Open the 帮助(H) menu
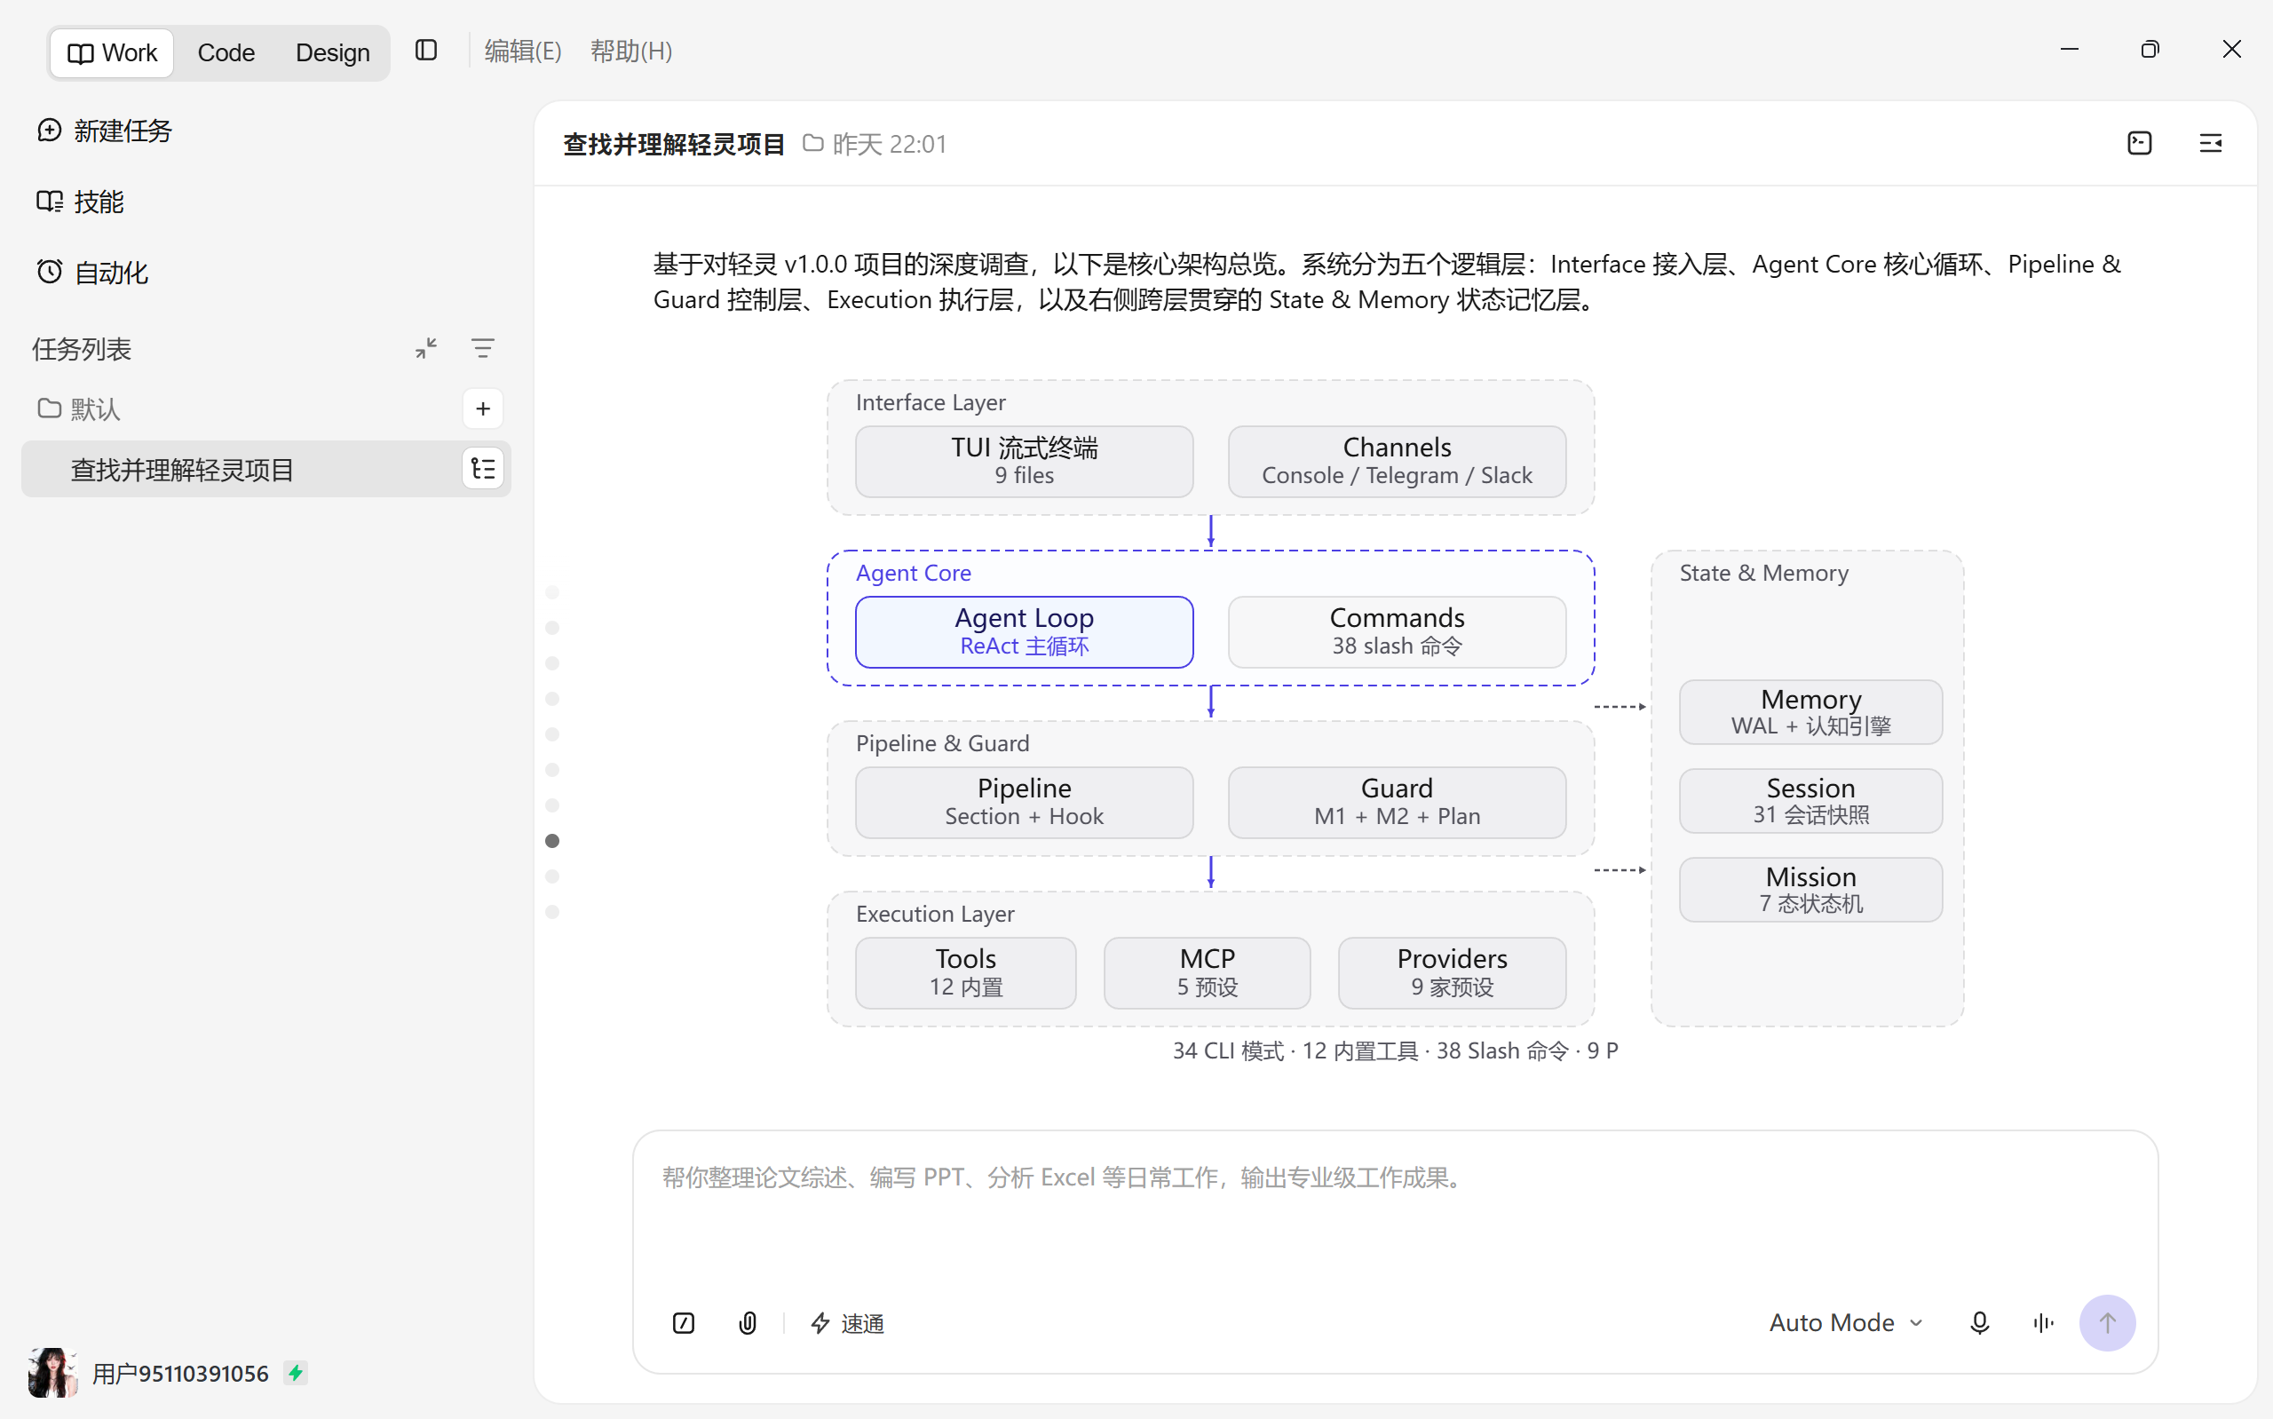Screen dimensions: 2273x1419 pos(630,52)
